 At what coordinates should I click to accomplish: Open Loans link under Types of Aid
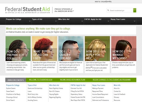(30, 91)
